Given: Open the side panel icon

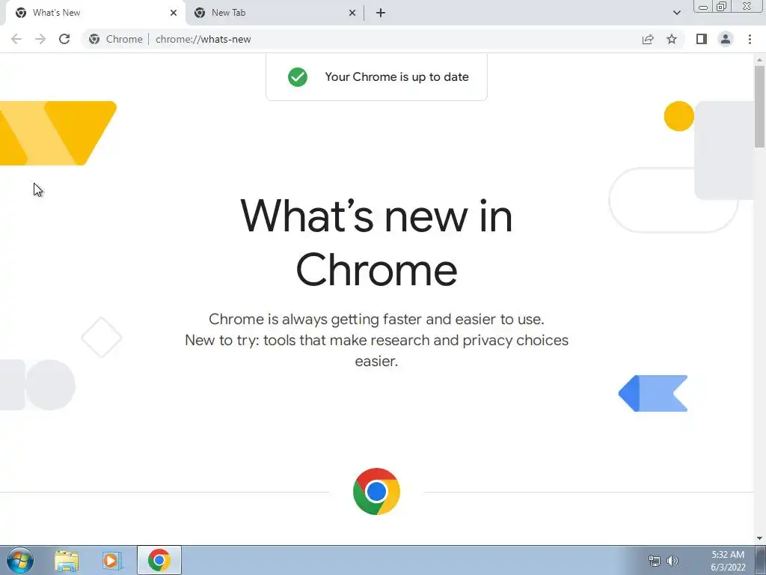Looking at the screenshot, I should [x=702, y=39].
